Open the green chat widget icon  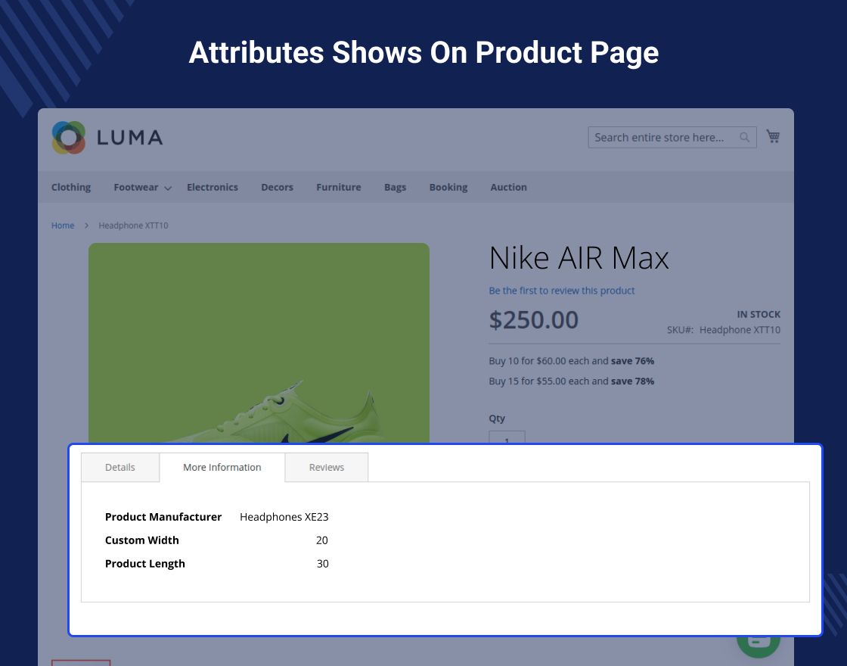point(759,647)
